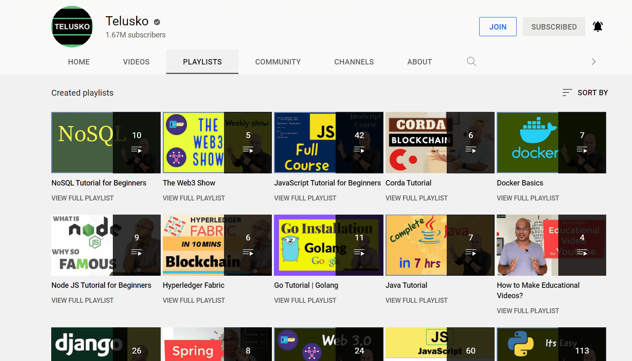This screenshot has height=361, width=632.
Task: Go to the Channels tab
Action: pos(354,62)
